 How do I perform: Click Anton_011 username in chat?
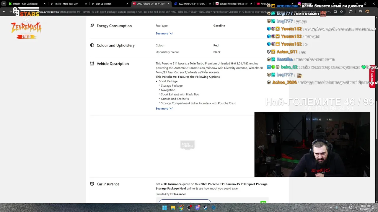click(x=287, y=52)
